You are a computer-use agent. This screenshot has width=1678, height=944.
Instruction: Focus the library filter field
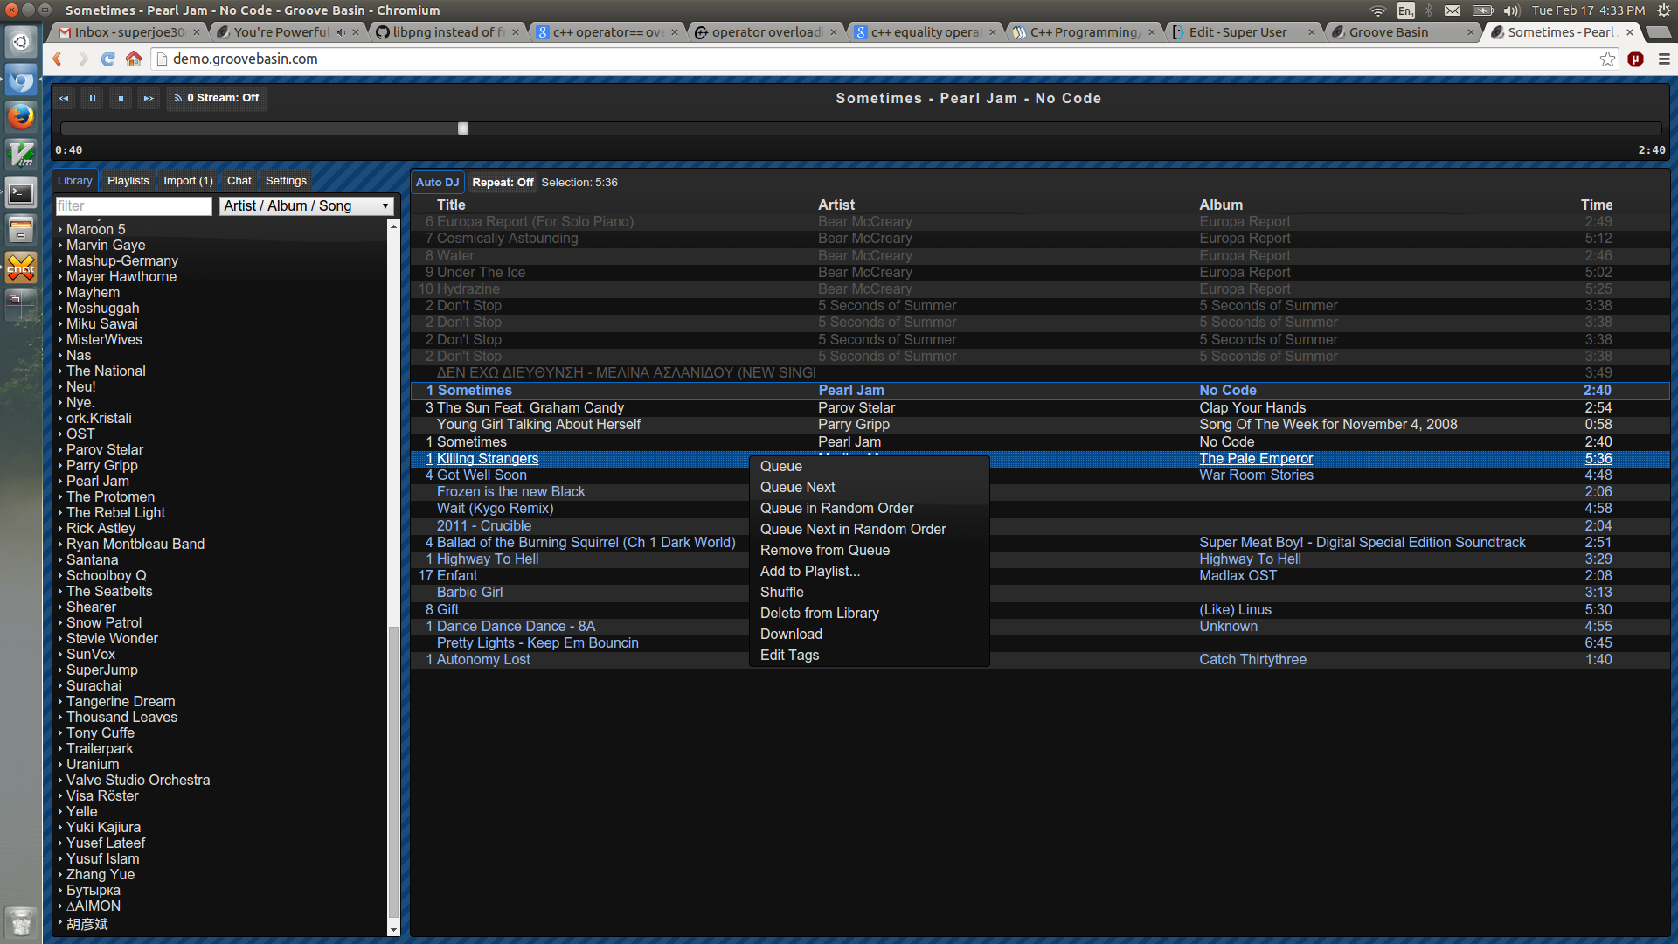point(134,206)
